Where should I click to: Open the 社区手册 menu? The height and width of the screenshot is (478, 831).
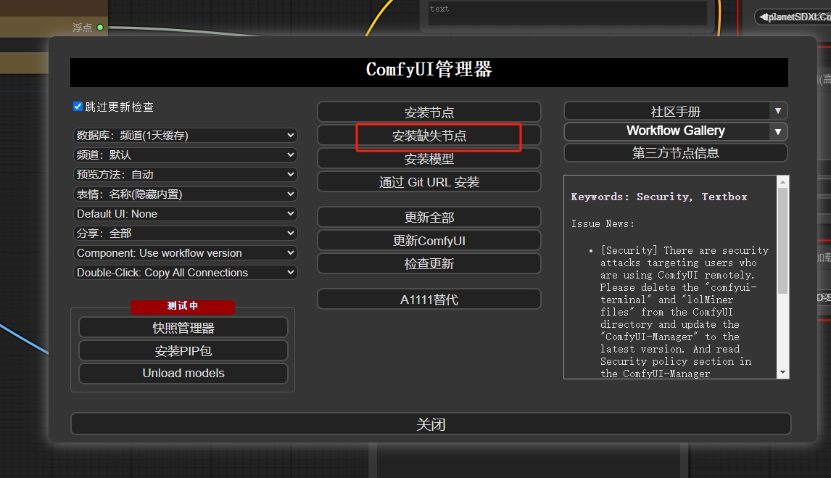coord(666,111)
